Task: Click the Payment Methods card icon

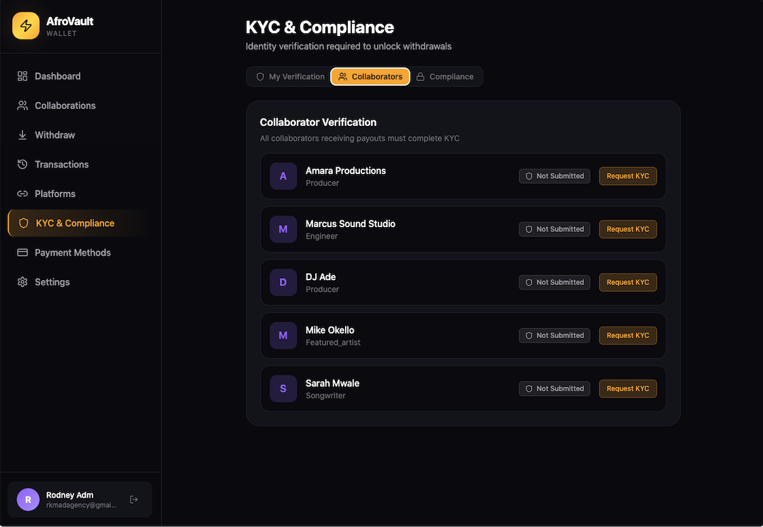Action: tap(22, 252)
